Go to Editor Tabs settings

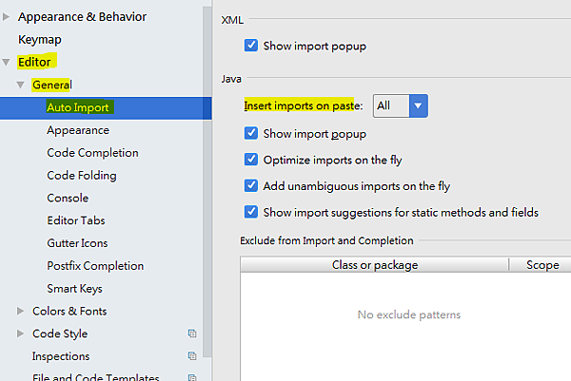click(x=75, y=220)
